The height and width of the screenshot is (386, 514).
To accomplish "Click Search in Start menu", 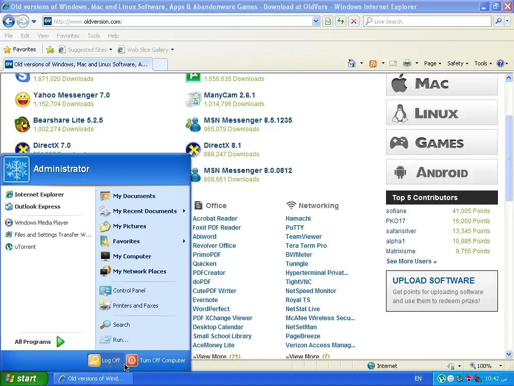I will (115, 325).
